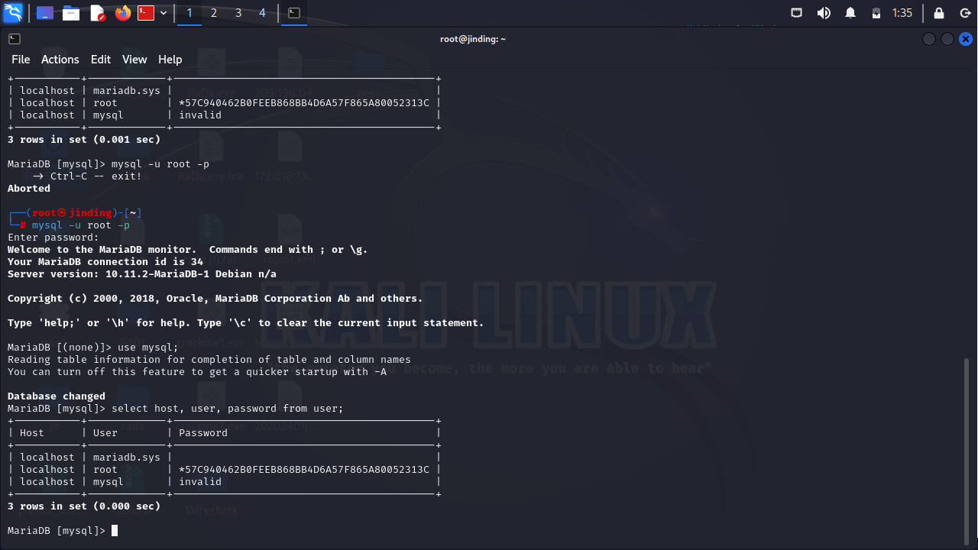The height and width of the screenshot is (550, 978).
Task: Maximize the terminal window
Action: tap(947, 39)
